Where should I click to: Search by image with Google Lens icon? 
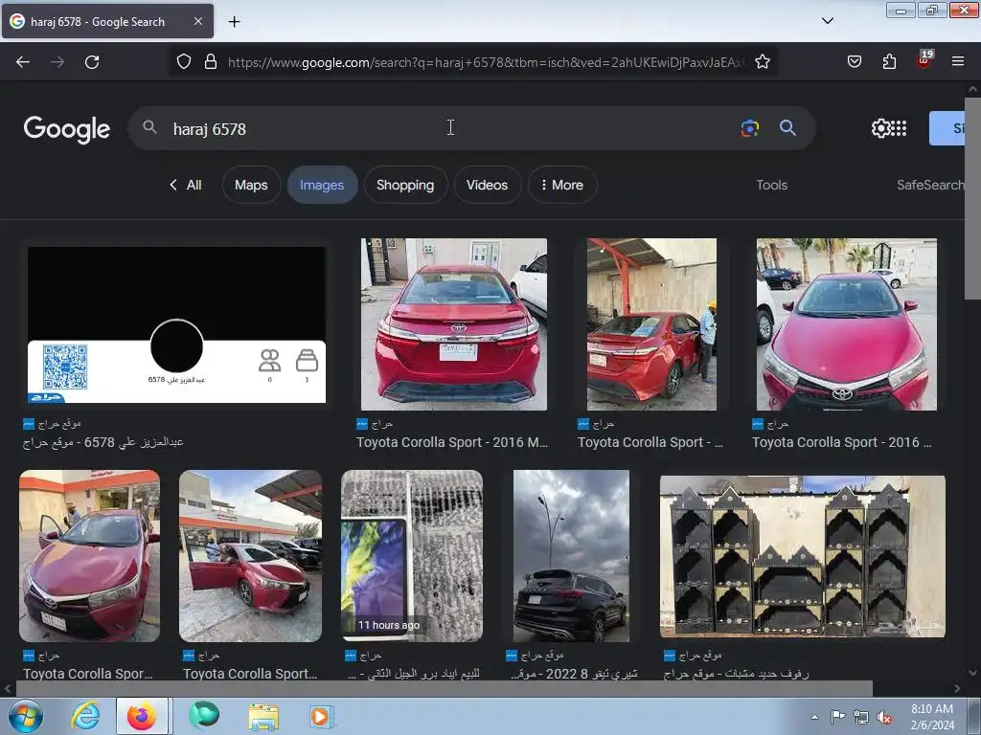point(749,128)
